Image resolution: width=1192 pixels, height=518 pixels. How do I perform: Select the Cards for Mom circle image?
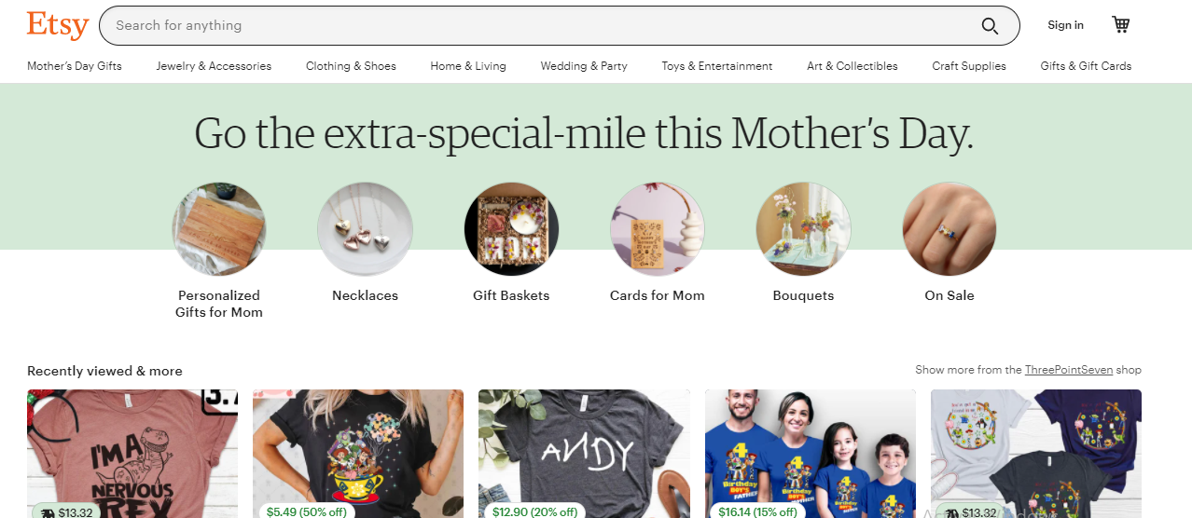[x=658, y=230]
